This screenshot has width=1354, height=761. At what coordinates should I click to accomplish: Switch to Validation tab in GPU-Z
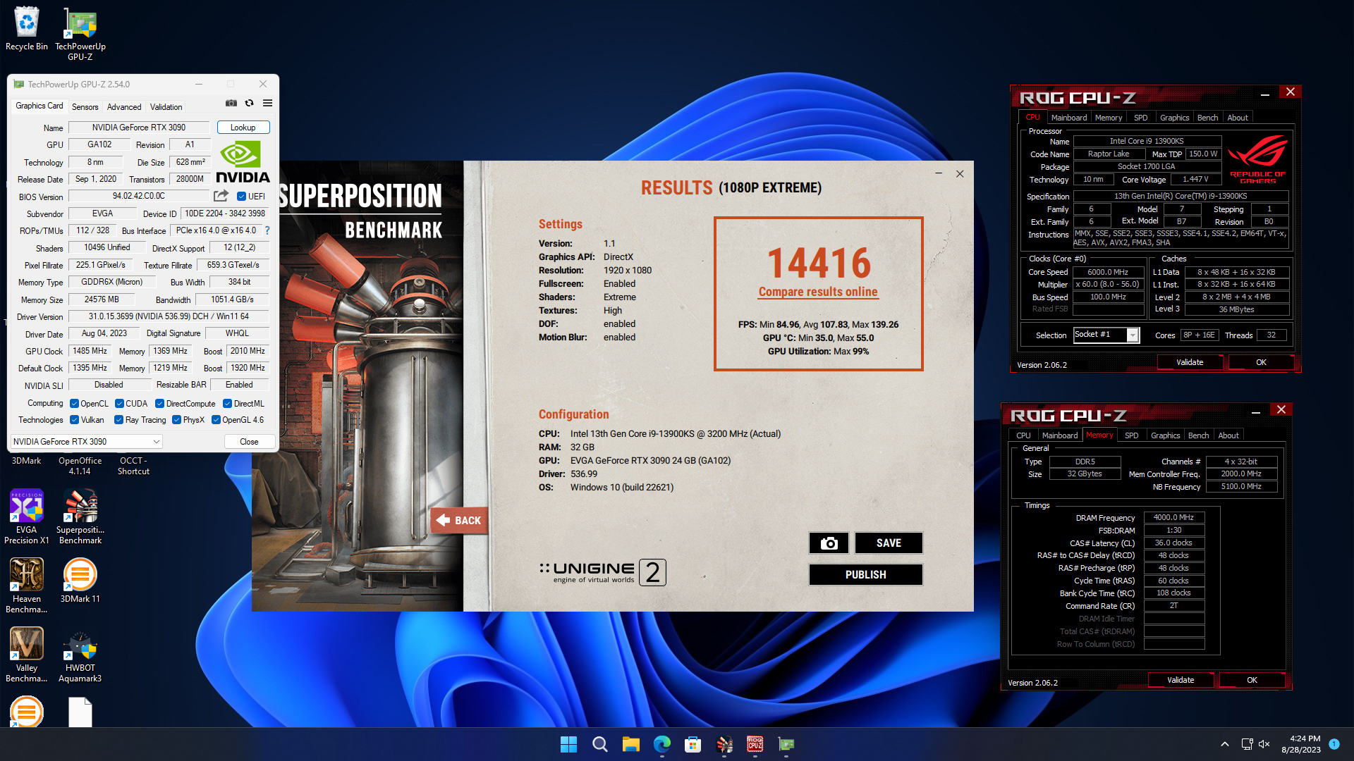tap(166, 107)
